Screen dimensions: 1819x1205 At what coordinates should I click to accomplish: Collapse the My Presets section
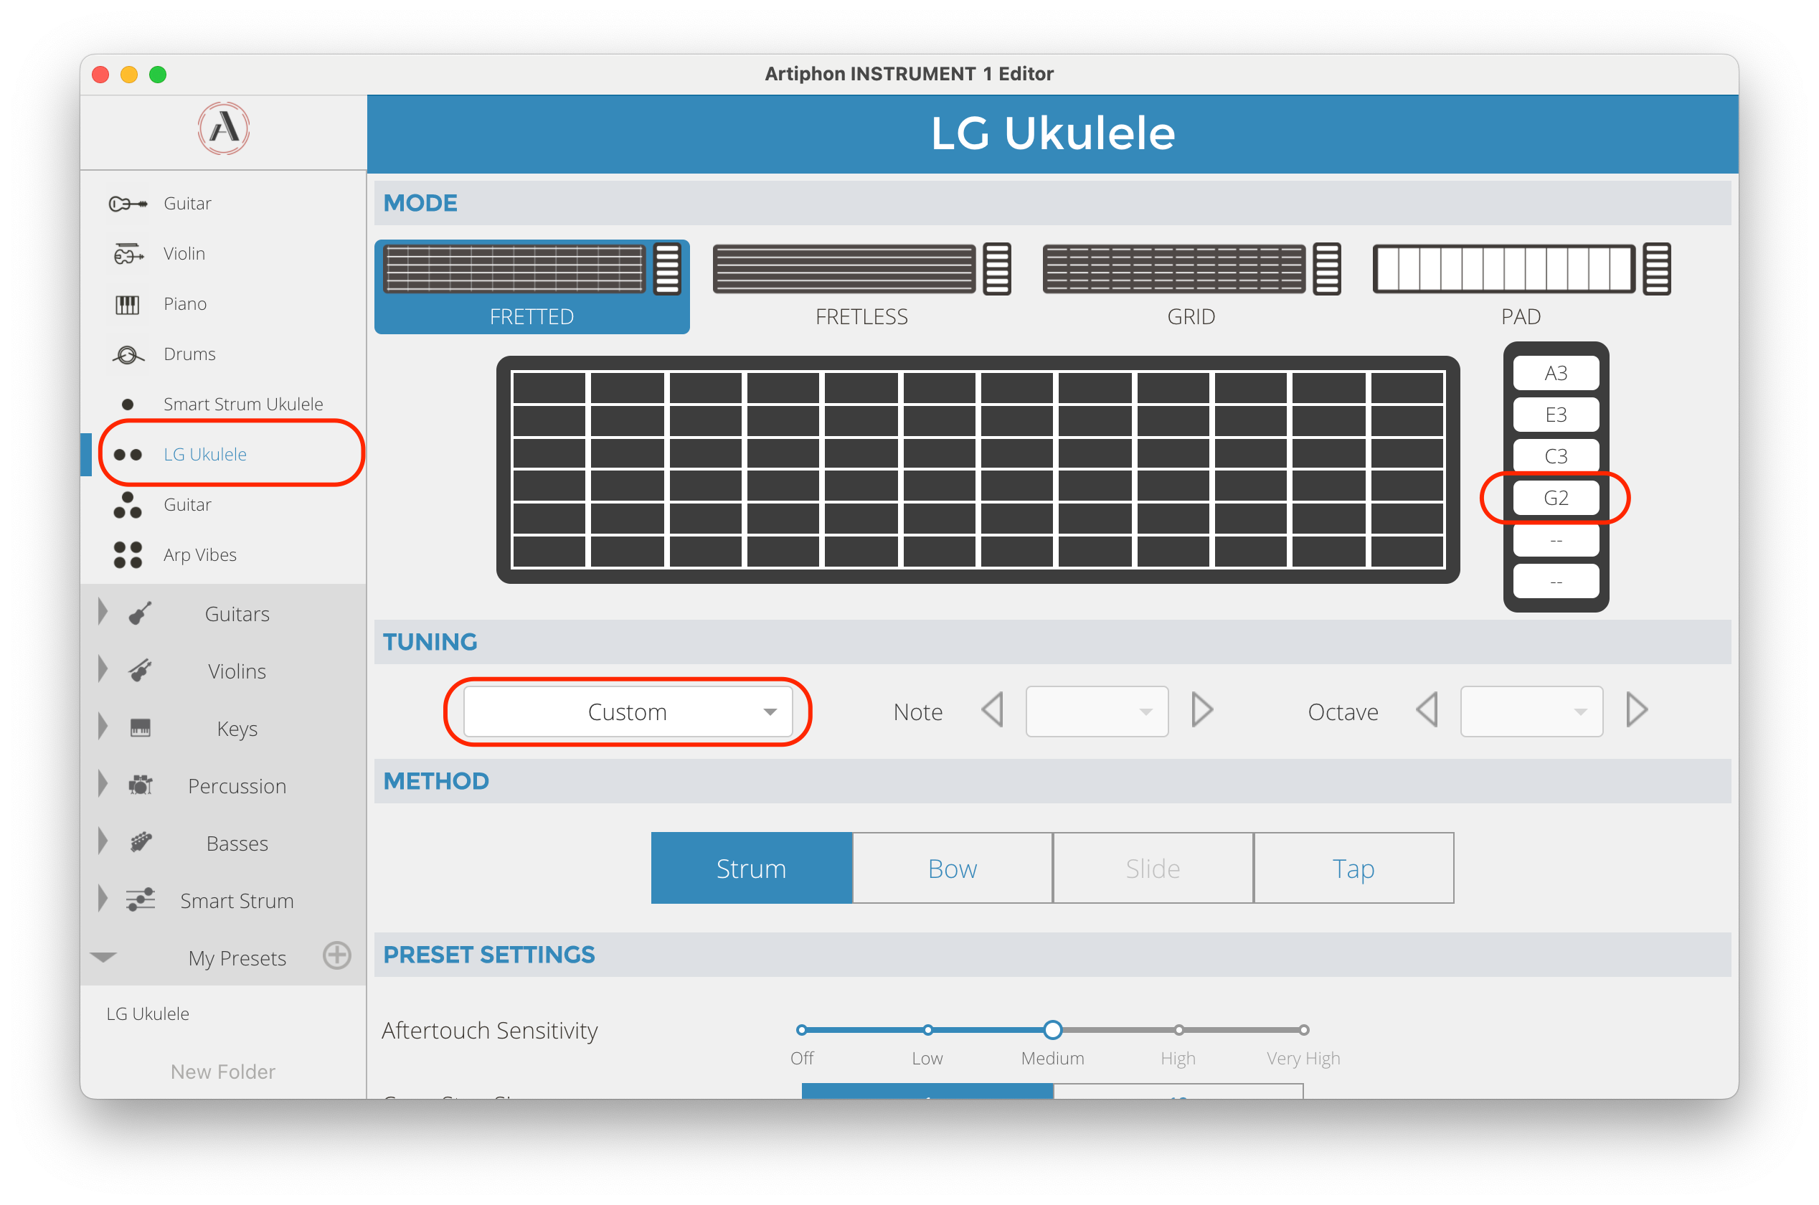tap(103, 957)
